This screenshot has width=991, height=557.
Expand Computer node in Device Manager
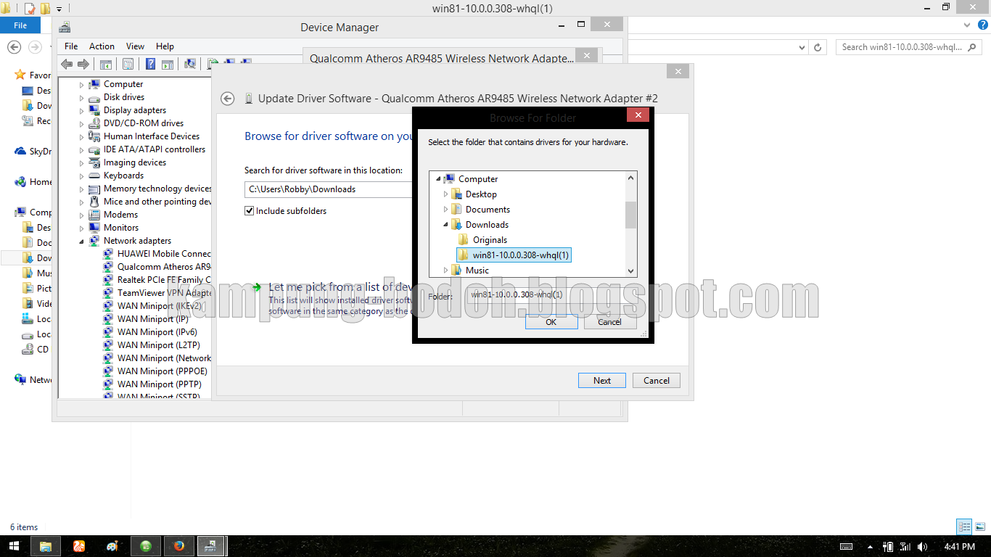click(81, 85)
